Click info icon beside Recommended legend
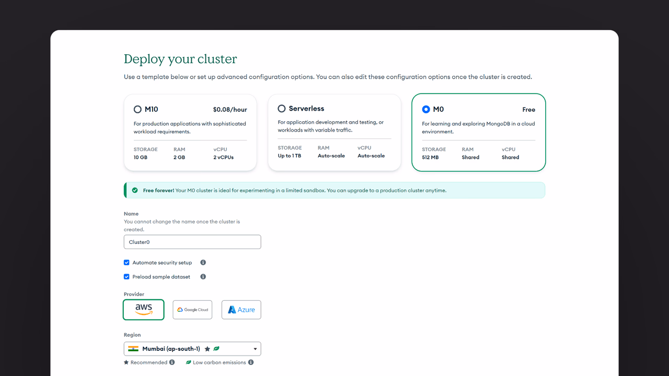The image size is (669, 376). (x=172, y=362)
